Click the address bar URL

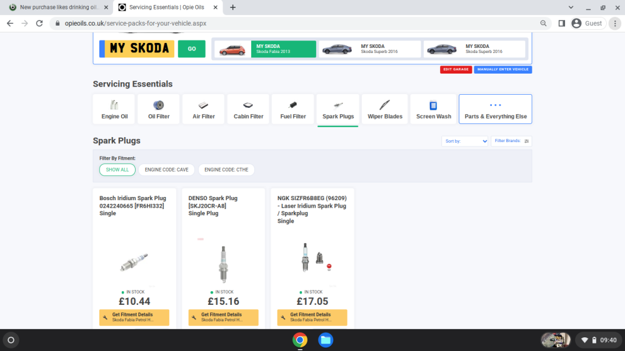tap(136, 24)
